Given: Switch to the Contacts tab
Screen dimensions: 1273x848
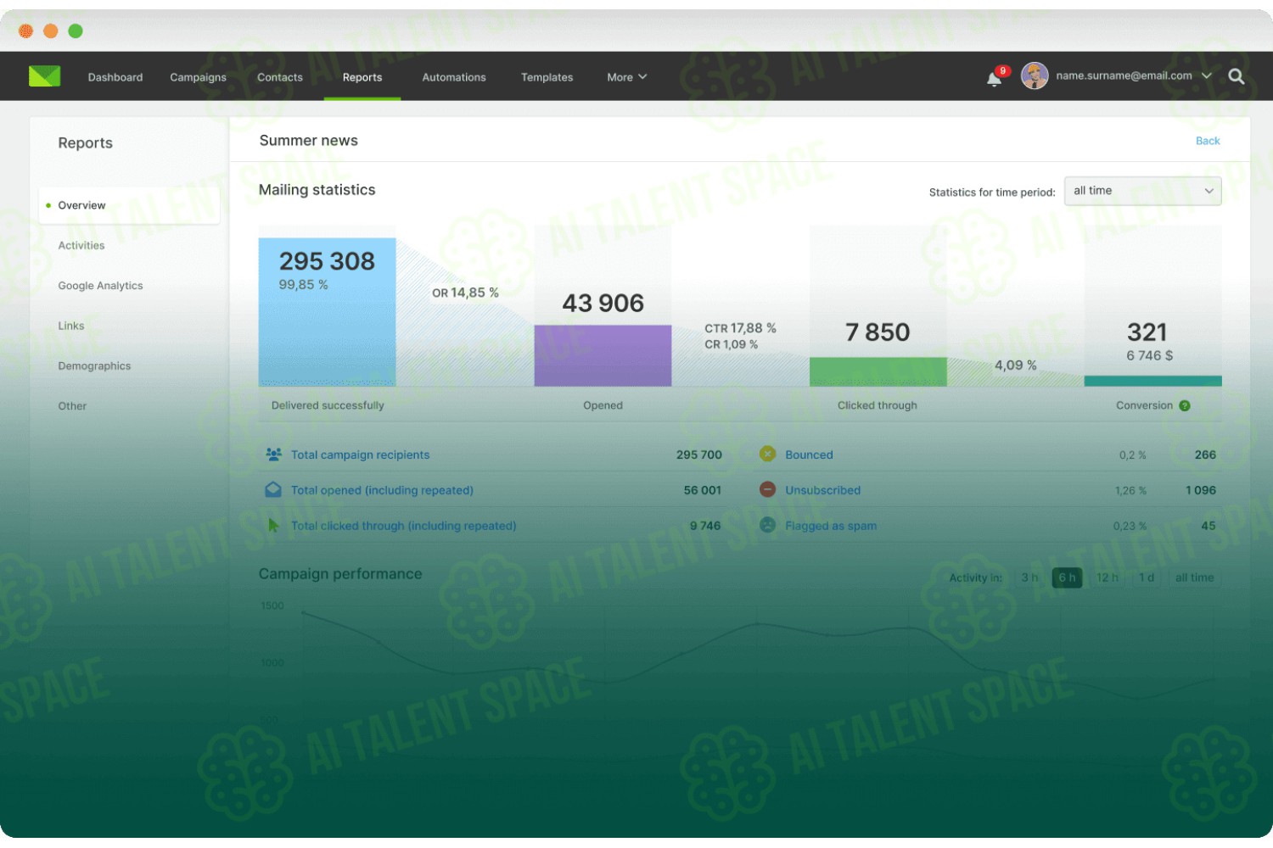Looking at the screenshot, I should [280, 77].
